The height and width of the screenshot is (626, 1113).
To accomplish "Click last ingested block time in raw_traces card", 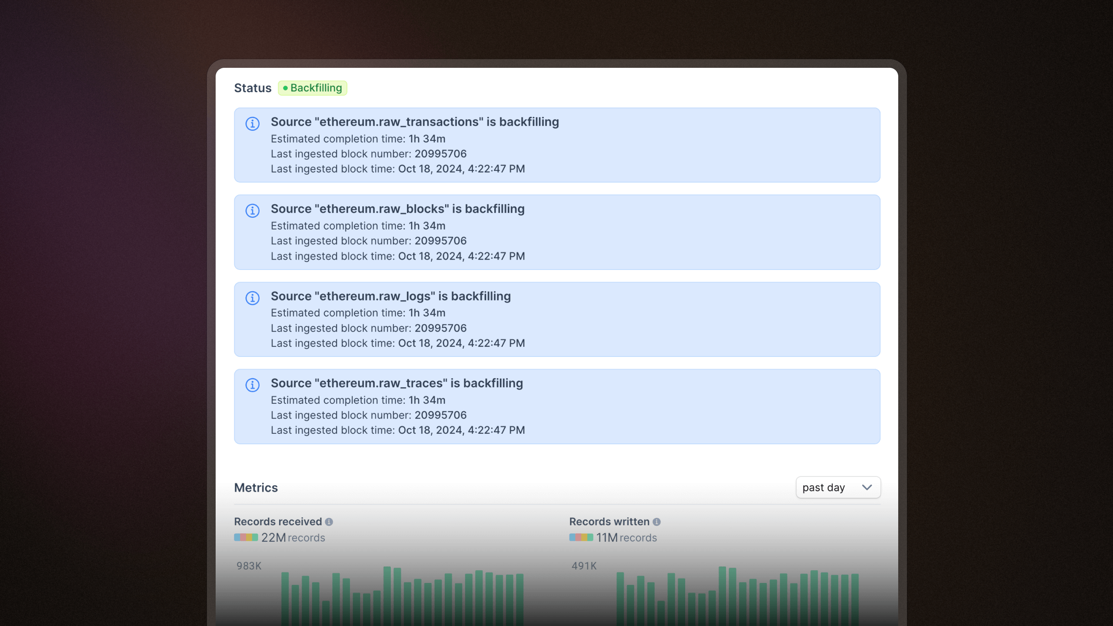I will click(x=398, y=430).
